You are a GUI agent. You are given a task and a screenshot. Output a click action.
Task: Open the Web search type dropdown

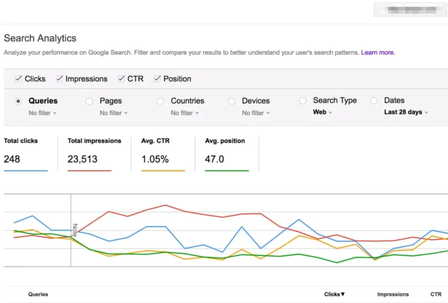(x=322, y=112)
